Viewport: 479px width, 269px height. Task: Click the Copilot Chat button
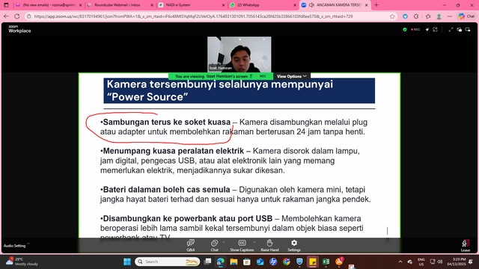[x=466, y=16]
